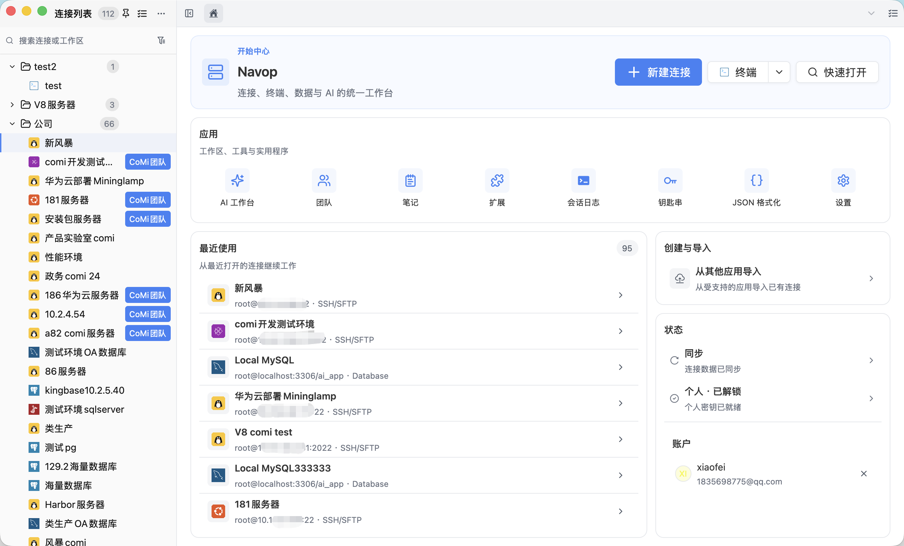Click the 开始中心 link
904x546 pixels.
pos(253,51)
